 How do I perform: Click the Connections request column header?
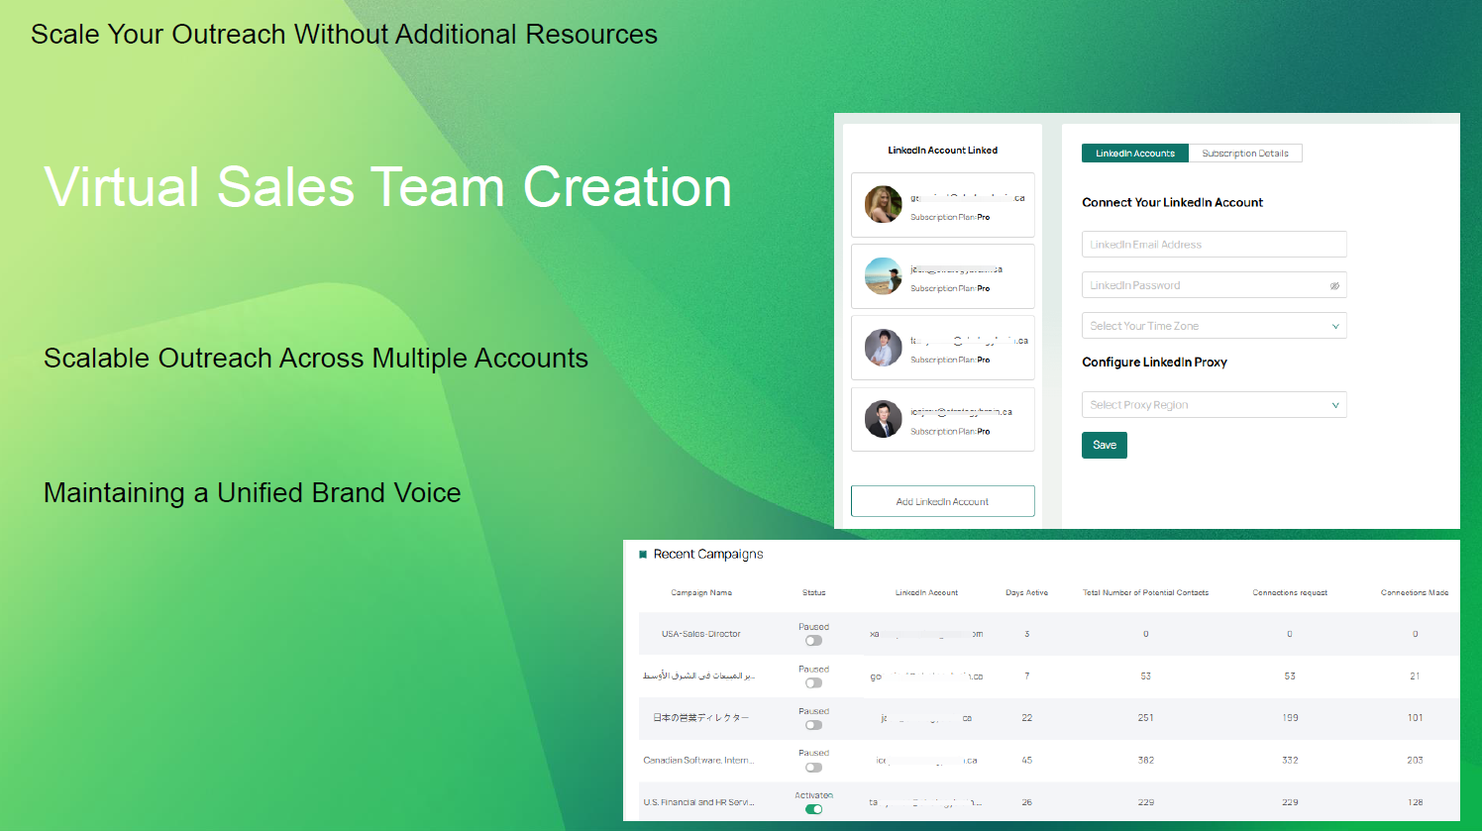pos(1290,592)
